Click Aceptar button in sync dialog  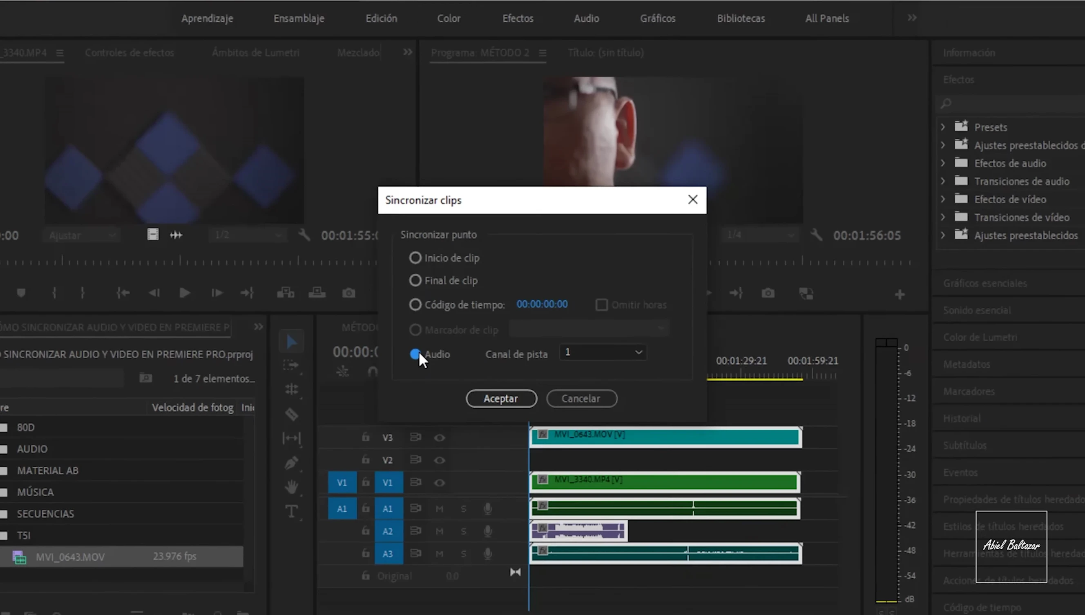click(x=501, y=398)
